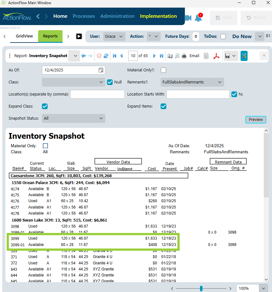Click the page number box
272x292 pixels.
point(133,56)
